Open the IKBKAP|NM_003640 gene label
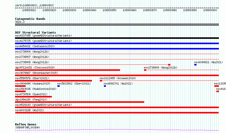The height and width of the screenshot is (133, 226). click(27, 127)
